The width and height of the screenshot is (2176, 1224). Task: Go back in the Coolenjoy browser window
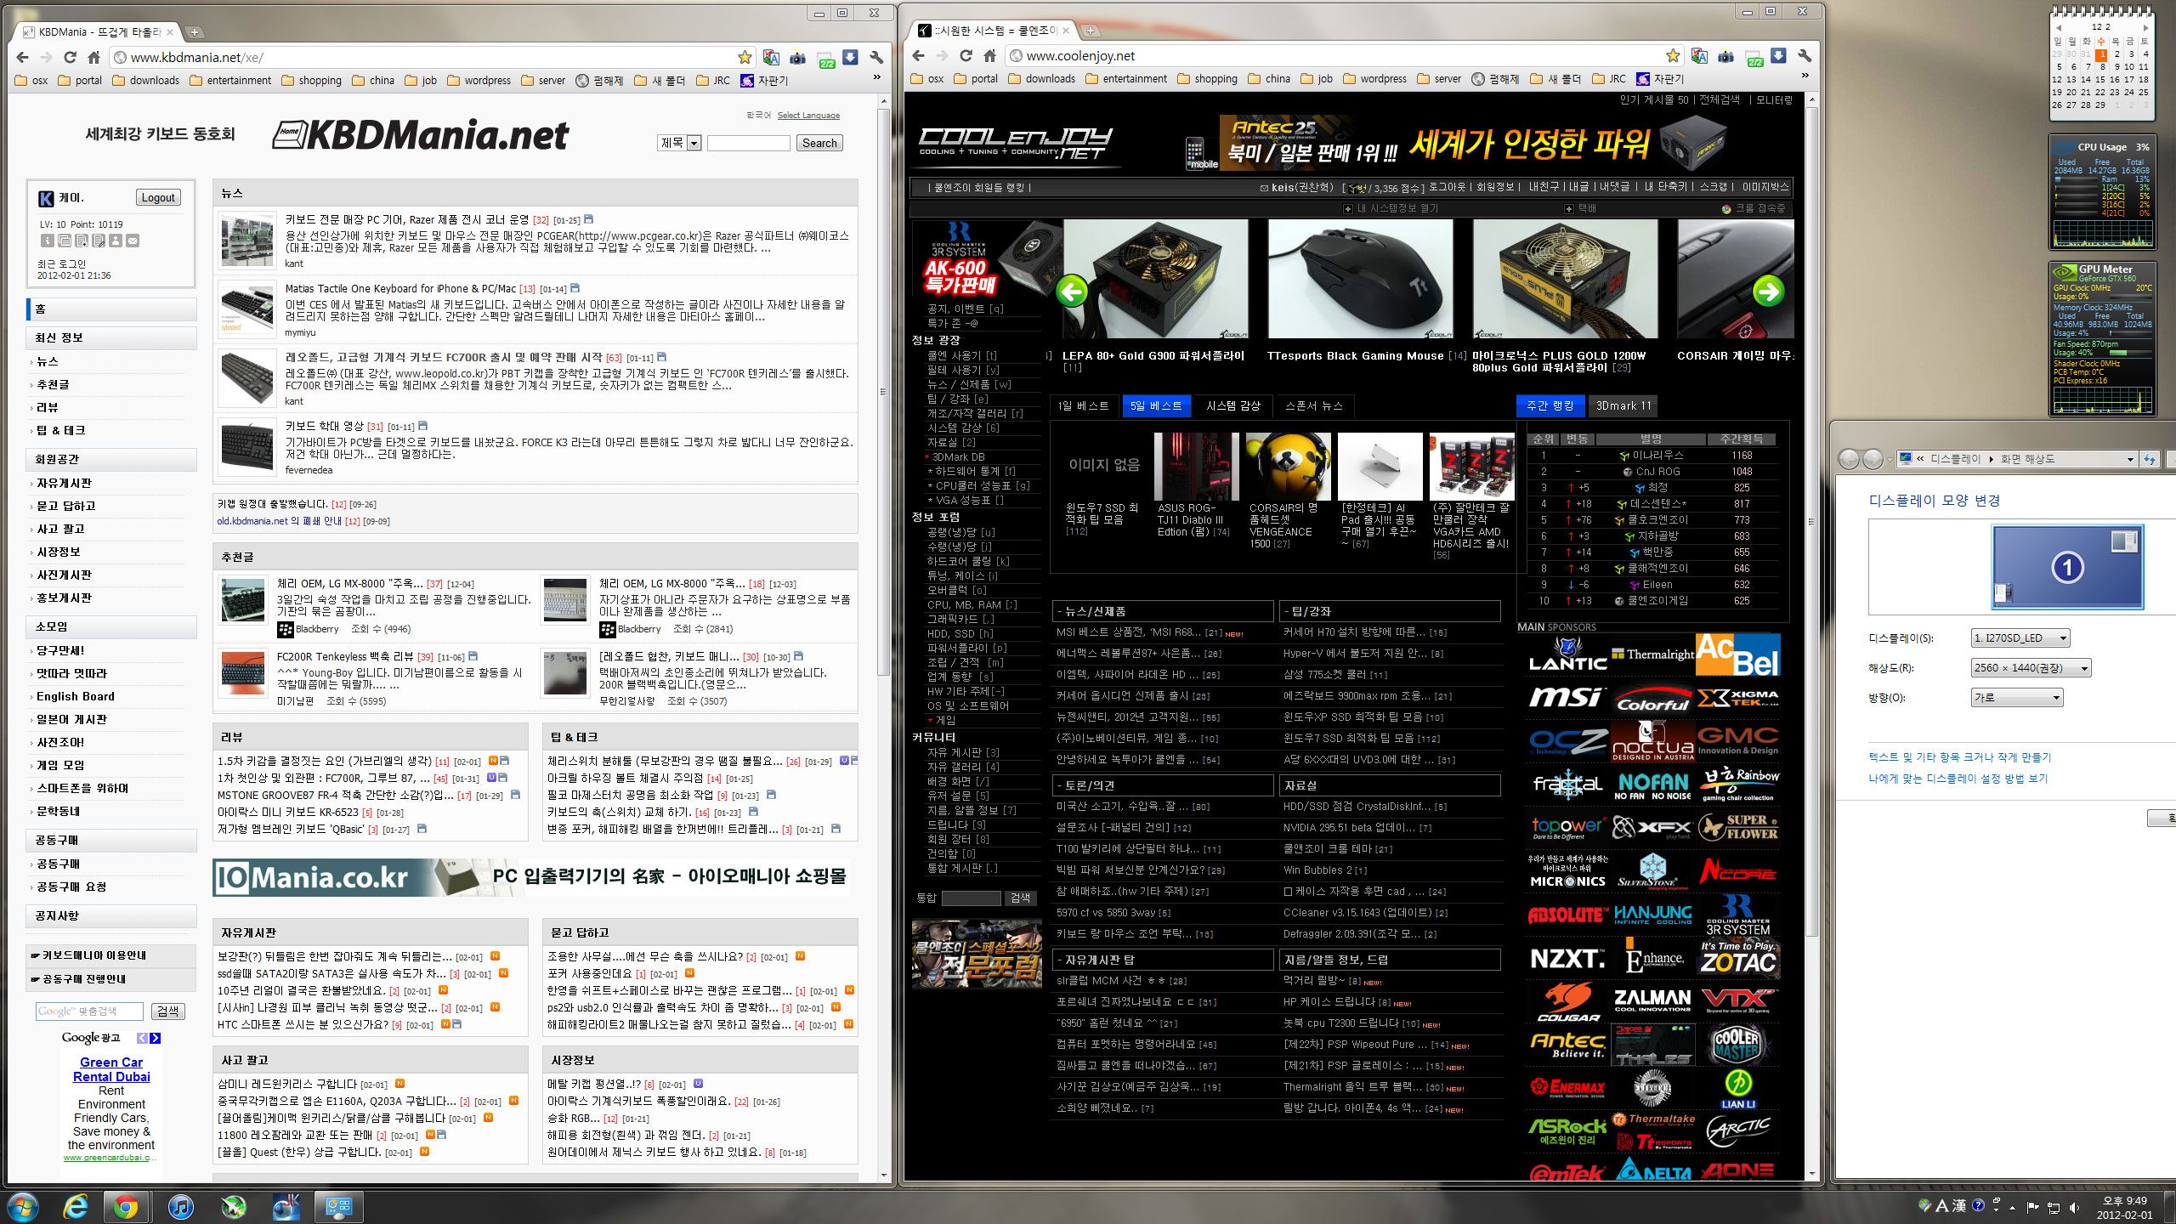[x=918, y=56]
